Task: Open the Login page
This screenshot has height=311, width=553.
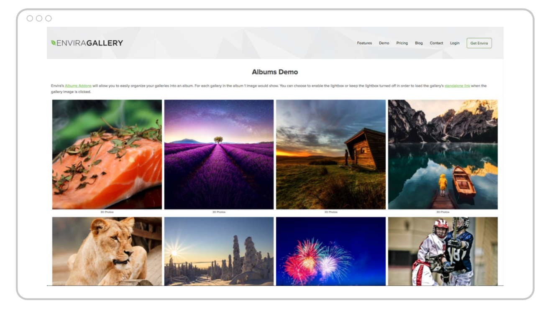Action: 455,43
